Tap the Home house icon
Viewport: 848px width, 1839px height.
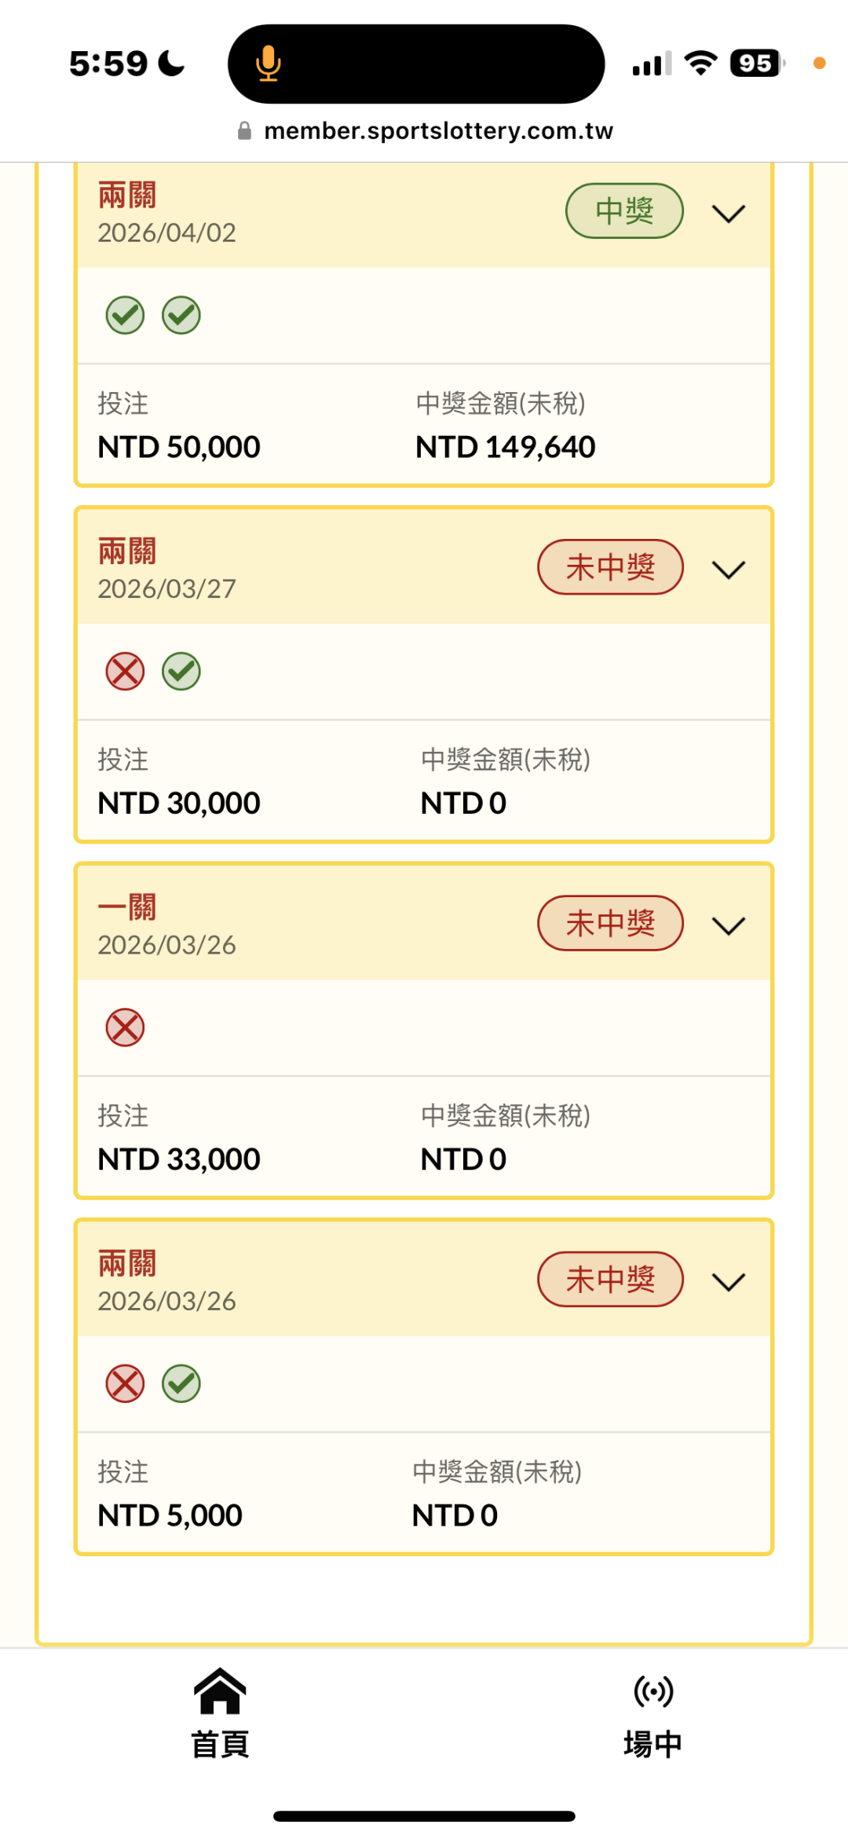click(220, 1691)
